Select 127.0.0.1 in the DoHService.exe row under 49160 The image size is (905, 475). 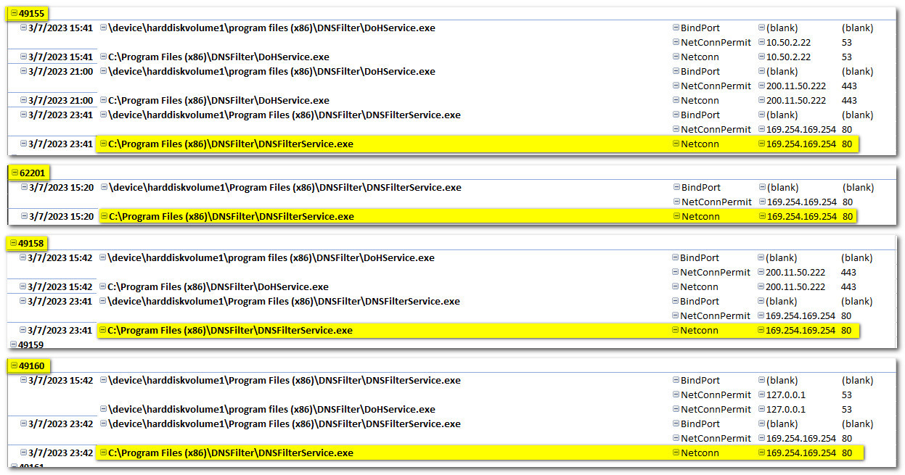click(x=786, y=409)
